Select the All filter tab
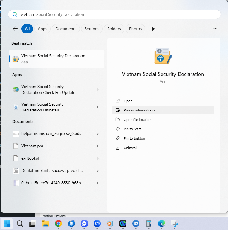The image size is (228, 230). pos(27,29)
